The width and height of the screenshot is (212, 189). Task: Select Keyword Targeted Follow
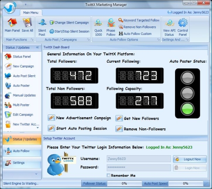click(x=139, y=20)
